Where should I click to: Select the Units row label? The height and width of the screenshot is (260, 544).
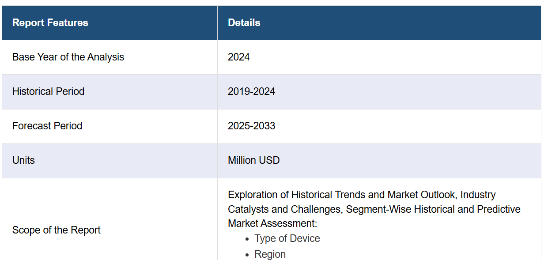pyautogui.click(x=23, y=160)
